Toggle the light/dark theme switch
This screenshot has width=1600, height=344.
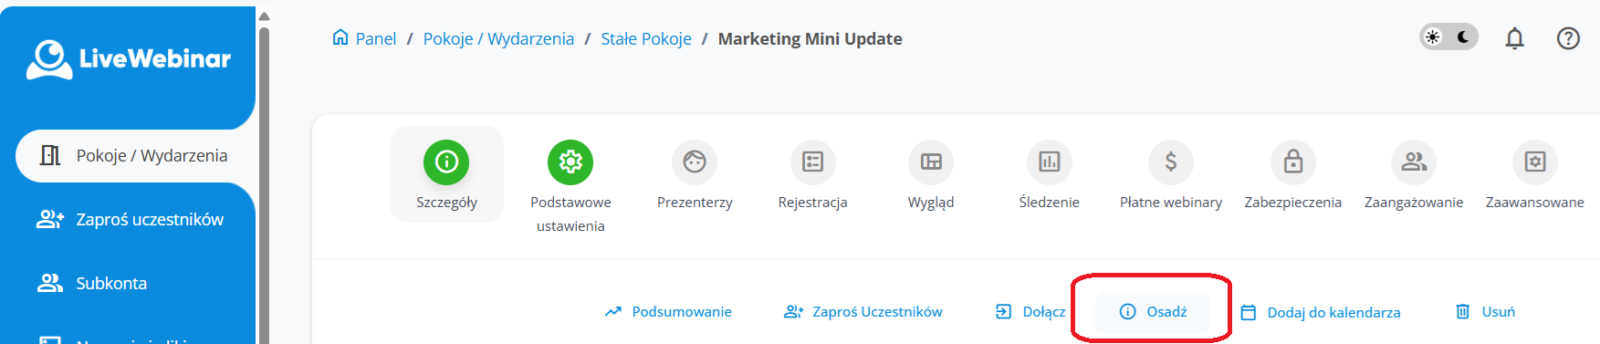point(1448,37)
